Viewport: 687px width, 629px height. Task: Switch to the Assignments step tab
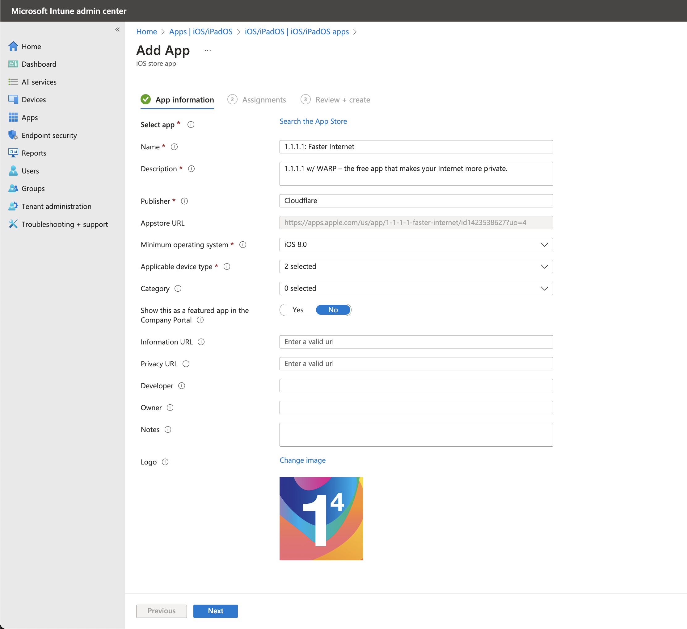click(x=264, y=100)
